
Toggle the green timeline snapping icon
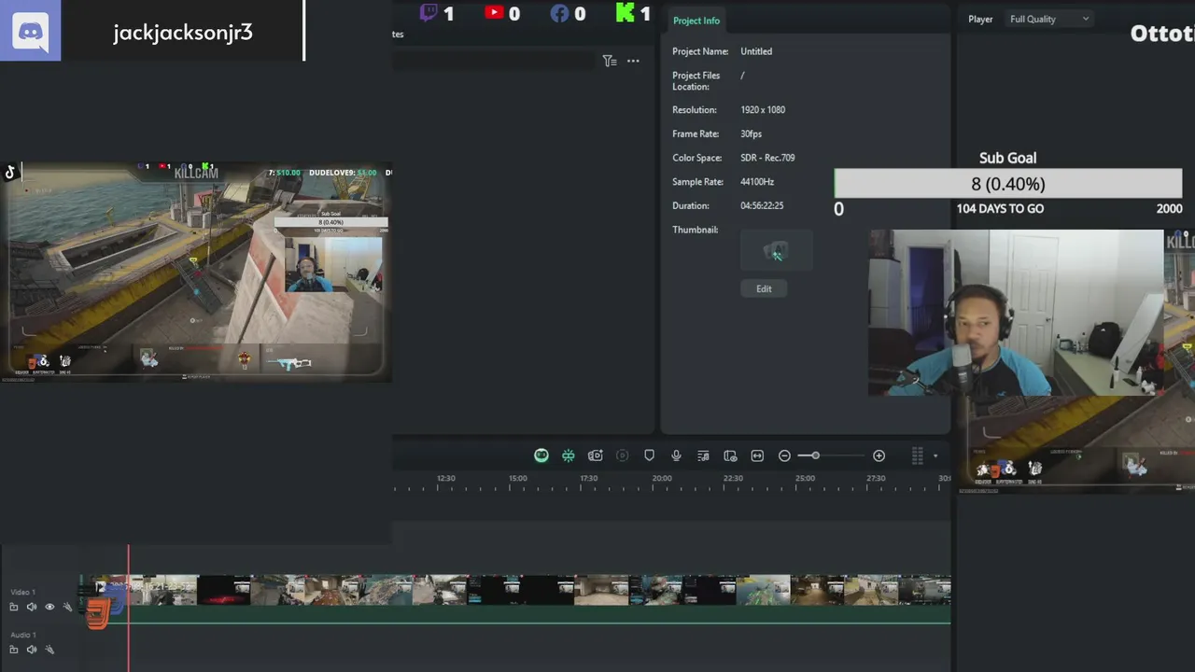[x=569, y=455]
